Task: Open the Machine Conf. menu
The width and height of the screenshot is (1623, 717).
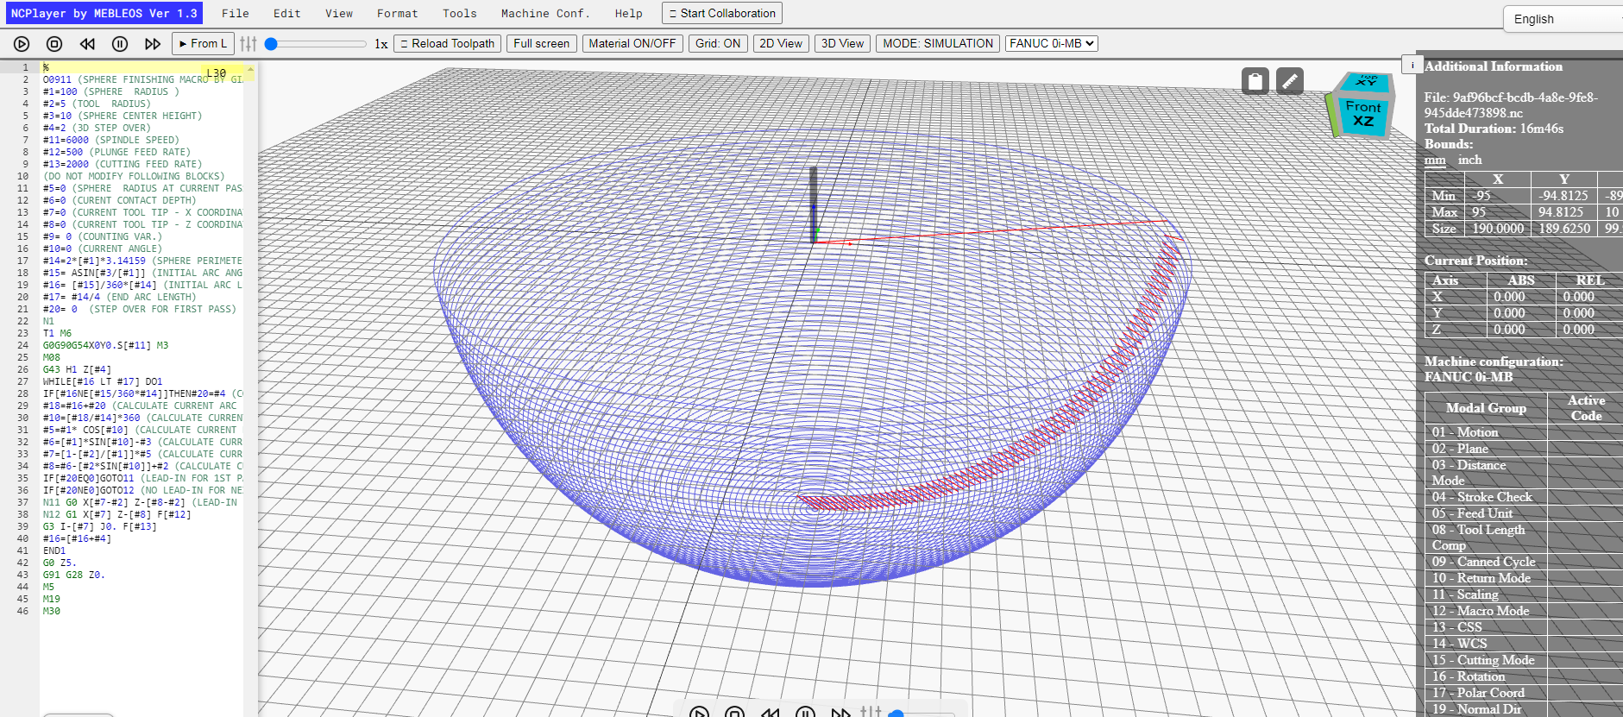Action: [x=546, y=14]
